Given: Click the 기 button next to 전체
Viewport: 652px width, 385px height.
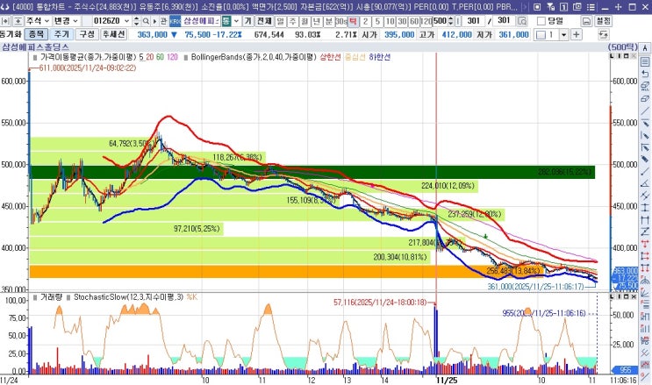Looking at the screenshot, I should click(x=248, y=21).
